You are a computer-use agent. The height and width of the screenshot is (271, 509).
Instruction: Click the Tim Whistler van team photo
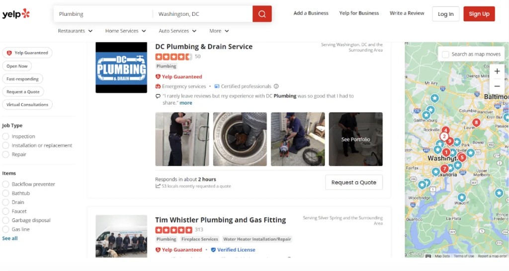121,236
